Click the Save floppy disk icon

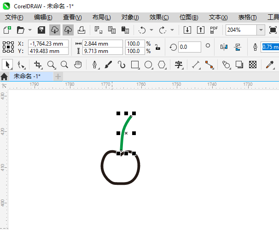[41, 30]
